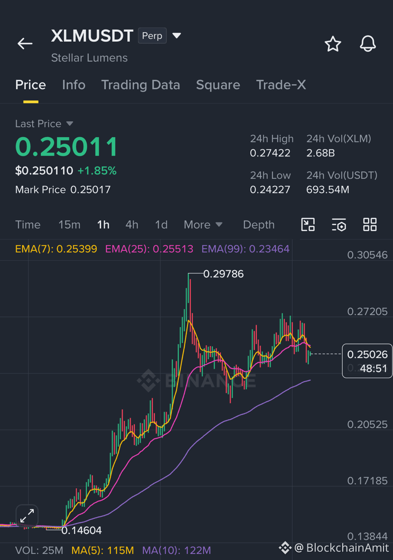Image resolution: width=393 pixels, height=560 pixels.
Task: Open the picture-in-picture chart icon
Action: point(308,225)
